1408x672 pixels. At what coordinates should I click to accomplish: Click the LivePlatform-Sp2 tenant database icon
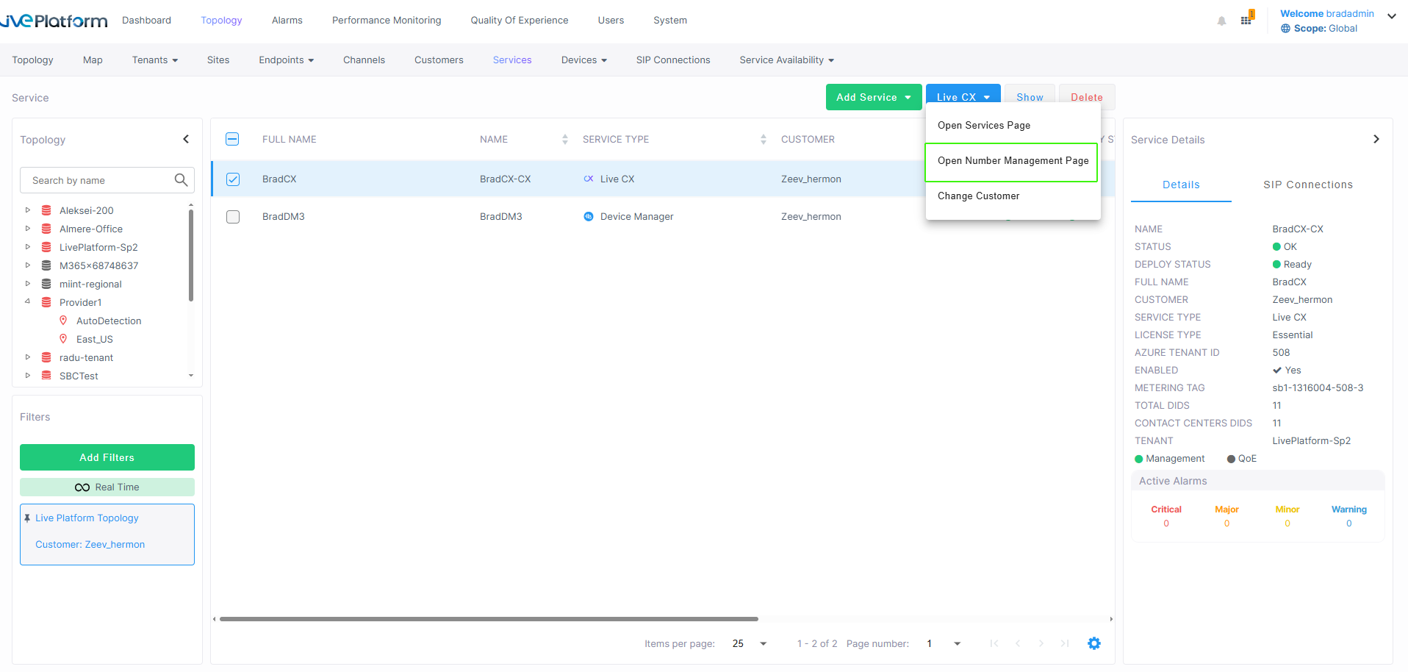[x=46, y=247]
